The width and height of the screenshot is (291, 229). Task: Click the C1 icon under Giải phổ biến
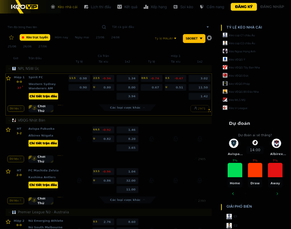point(229,216)
